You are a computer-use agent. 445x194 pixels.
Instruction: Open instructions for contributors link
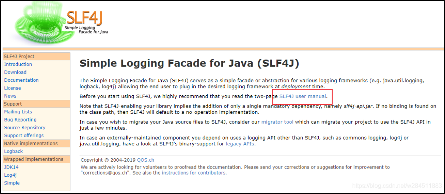pos(194,173)
